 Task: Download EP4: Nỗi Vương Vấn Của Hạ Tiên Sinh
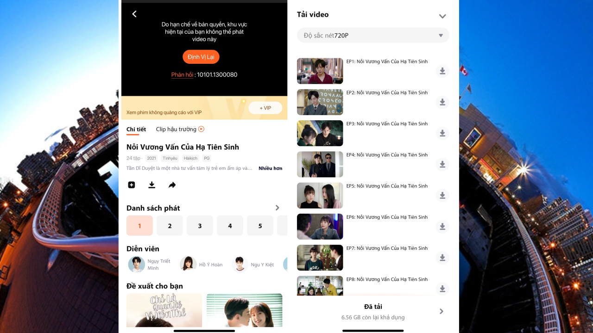coord(442,164)
